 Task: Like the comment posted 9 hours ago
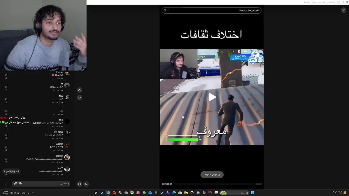tap(6, 111)
